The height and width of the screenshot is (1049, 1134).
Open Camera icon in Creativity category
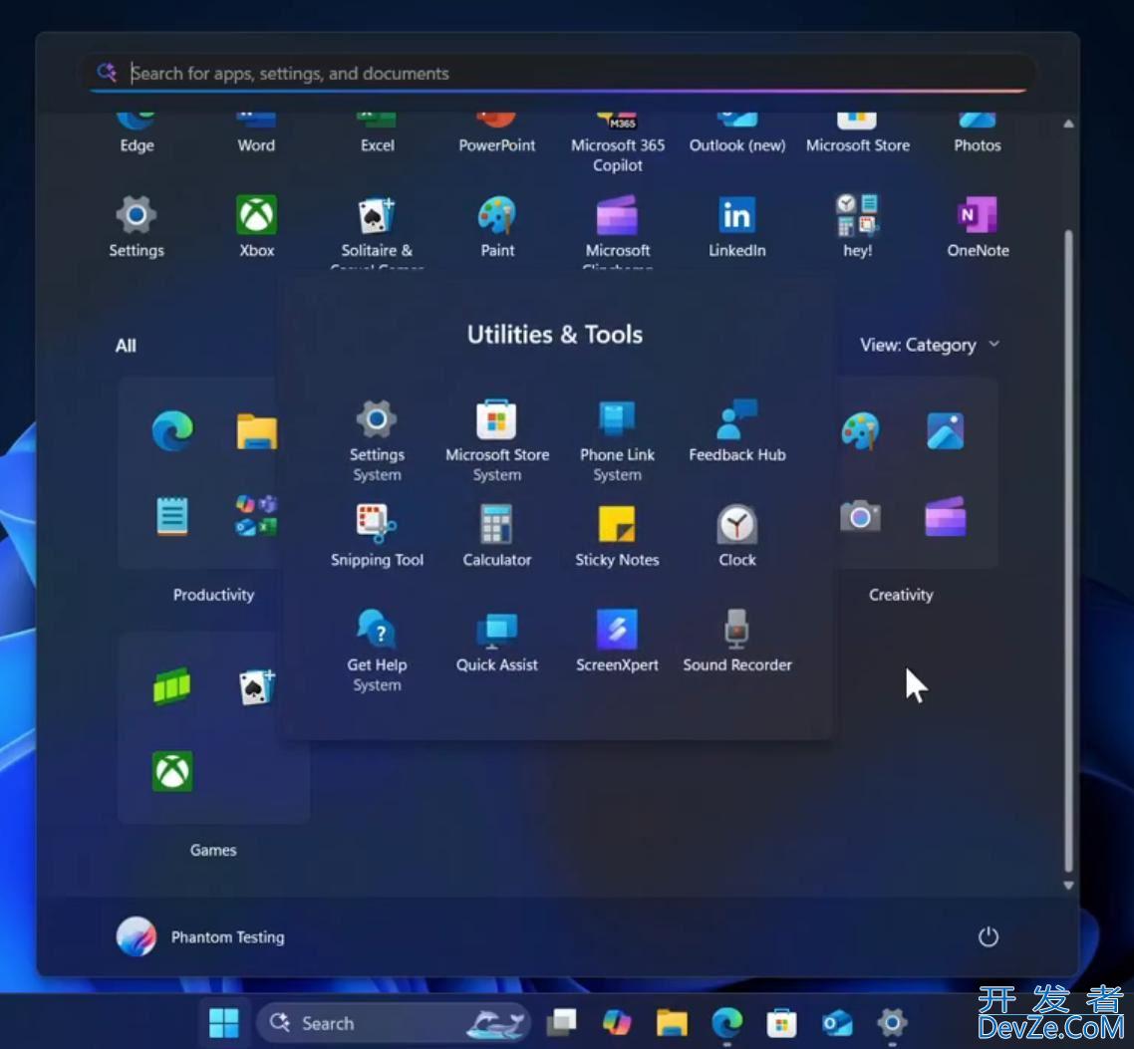pyautogui.click(x=860, y=516)
